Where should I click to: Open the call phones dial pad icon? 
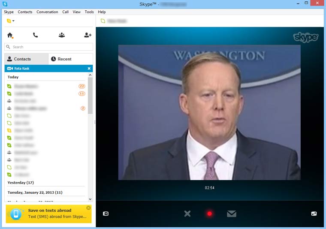pos(35,35)
